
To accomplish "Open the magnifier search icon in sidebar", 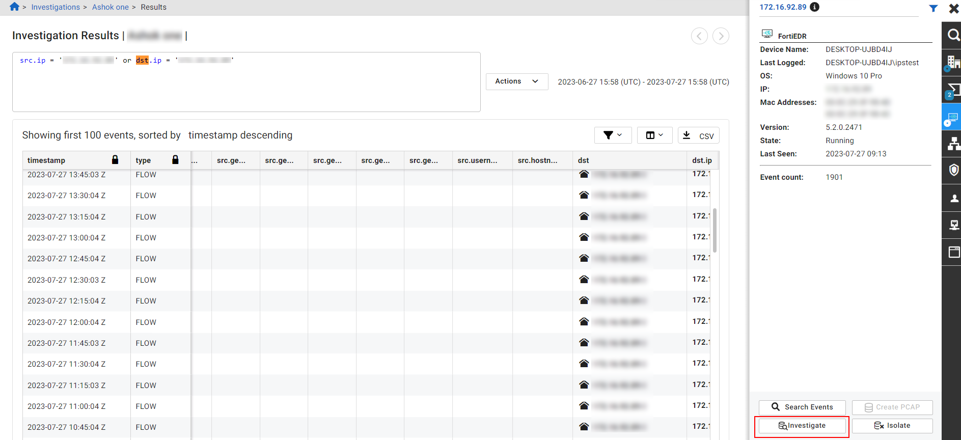I will pyautogui.click(x=952, y=35).
